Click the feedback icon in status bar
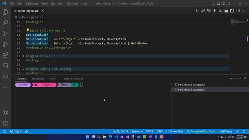 237,131
